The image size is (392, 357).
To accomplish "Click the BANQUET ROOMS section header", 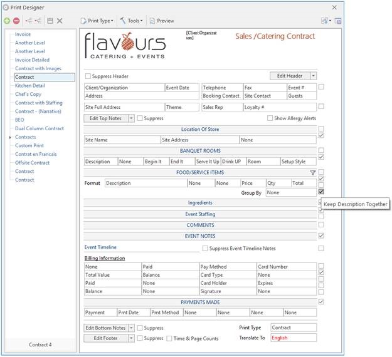I will (200, 151).
